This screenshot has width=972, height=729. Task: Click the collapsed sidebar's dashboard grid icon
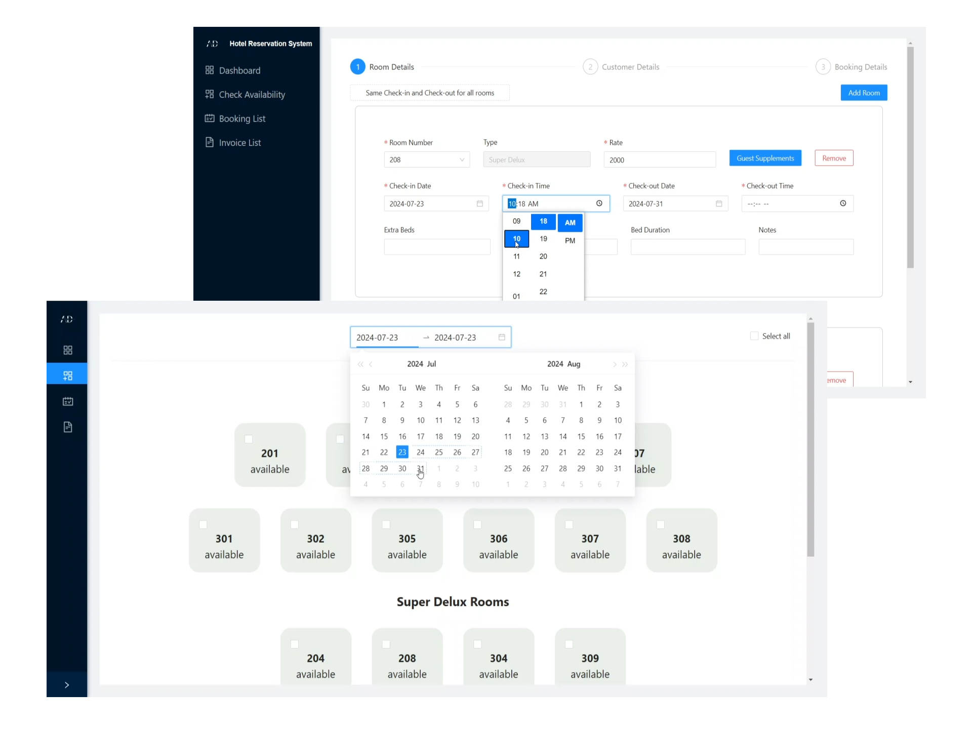(x=68, y=350)
